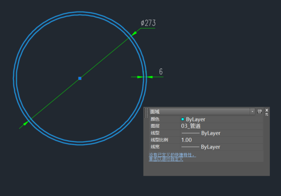The width and height of the screenshot is (281, 196).
Task: Select the blue center grip of the circle
Action: pos(80,78)
